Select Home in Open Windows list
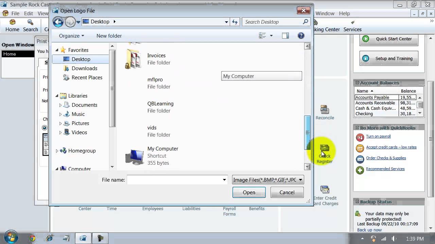435x244 pixels. [x=18, y=54]
